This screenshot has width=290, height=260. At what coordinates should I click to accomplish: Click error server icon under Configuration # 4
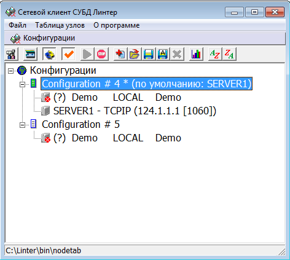[x=45, y=97]
